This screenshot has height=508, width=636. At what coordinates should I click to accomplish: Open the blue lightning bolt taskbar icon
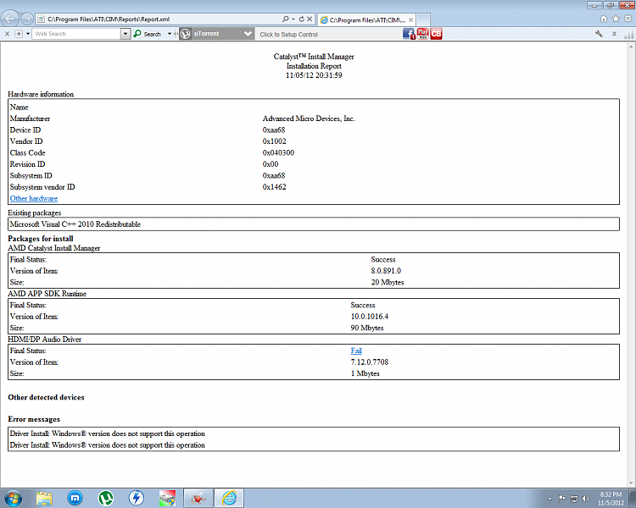137,498
